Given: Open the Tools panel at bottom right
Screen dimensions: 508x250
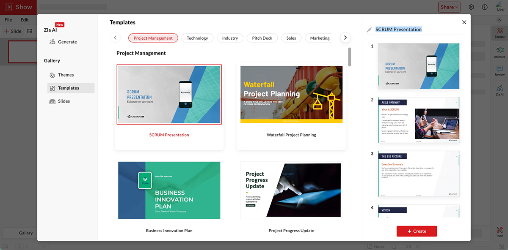Looking at the screenshot, I should point(500,231).
